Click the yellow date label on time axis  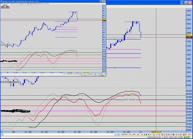tap(156, 132)
